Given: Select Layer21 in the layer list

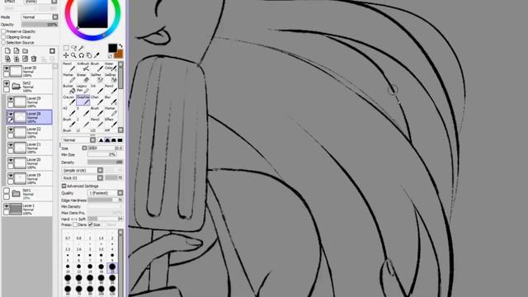Looking at the screenshot, I should click(x=30, y=148).
